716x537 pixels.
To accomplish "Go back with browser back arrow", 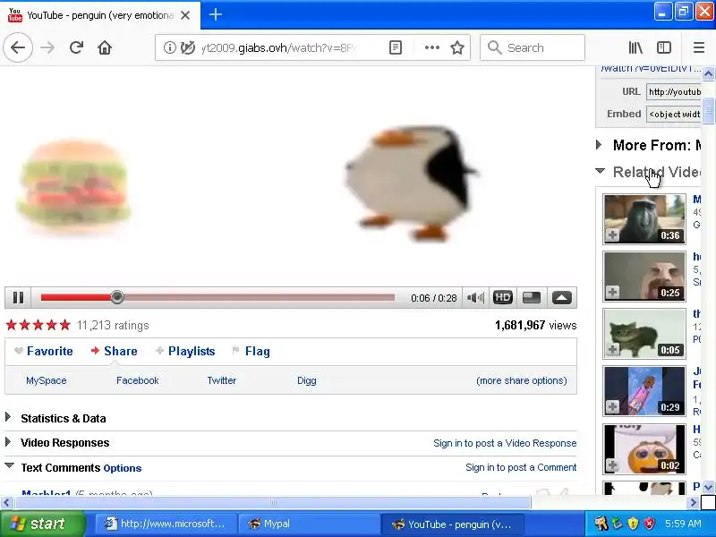I will [x=18, y=47].
